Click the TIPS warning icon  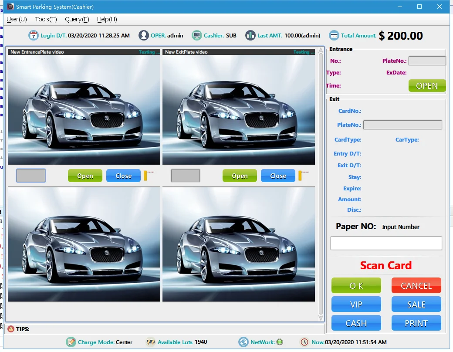coord(11,328)
